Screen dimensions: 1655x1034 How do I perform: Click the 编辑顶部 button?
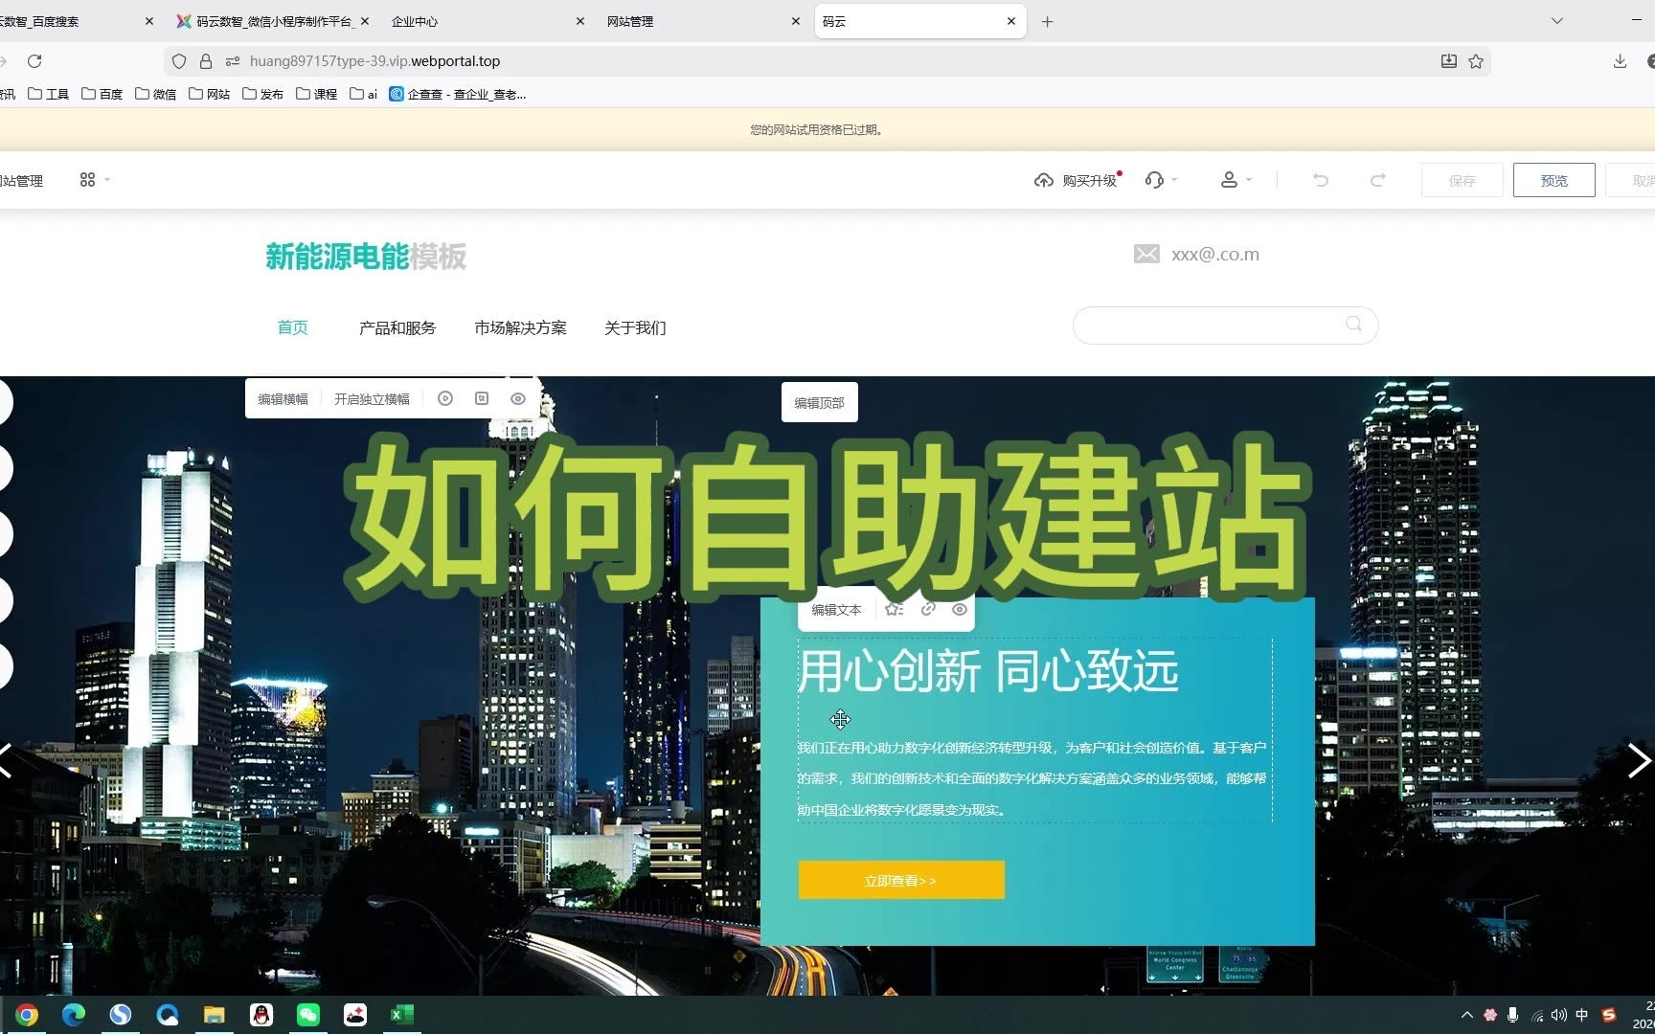(819, 403)
